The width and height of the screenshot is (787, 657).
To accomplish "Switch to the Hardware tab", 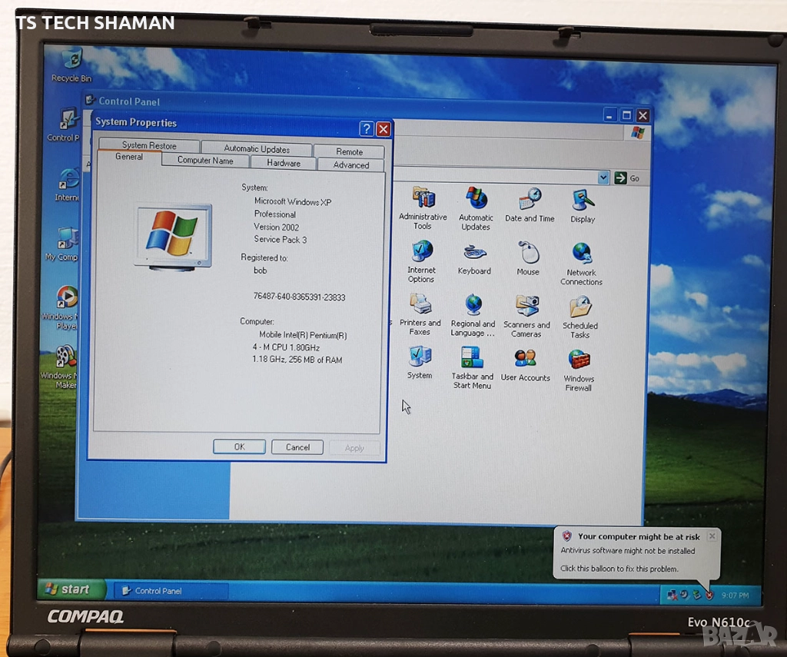I will point(284,163).
